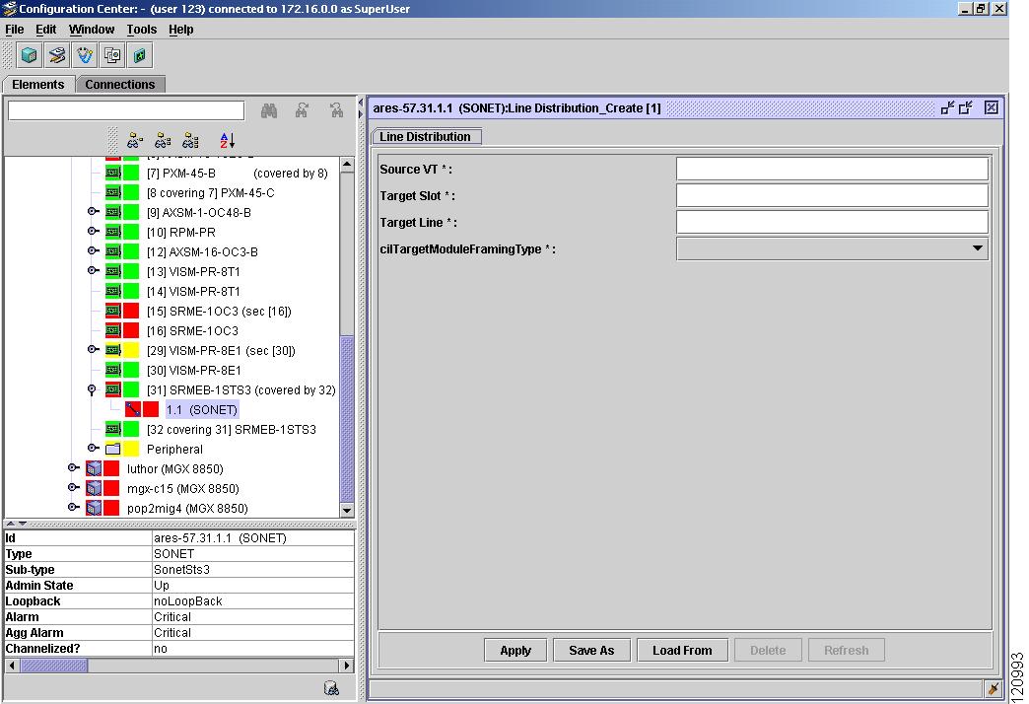
Task: Click the glasses icon with one square
Action: 134,140
